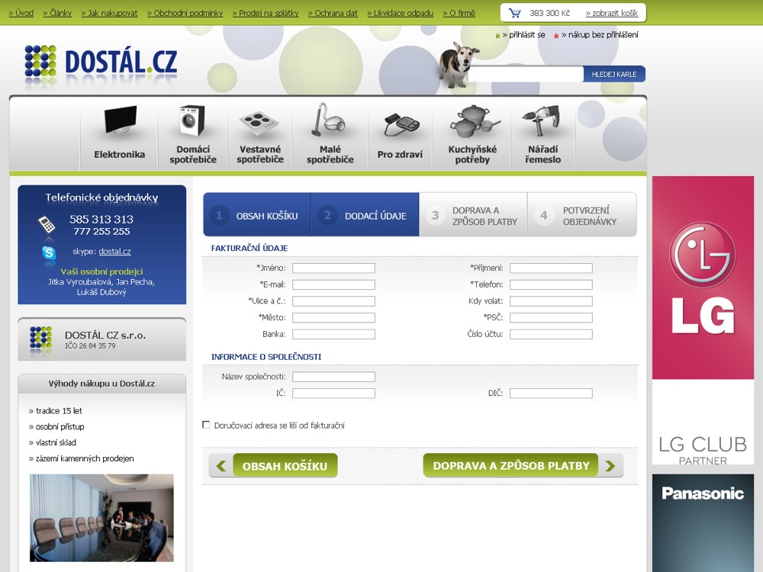Open Domácí spotřebiče washing machine icon

point(192,121)
